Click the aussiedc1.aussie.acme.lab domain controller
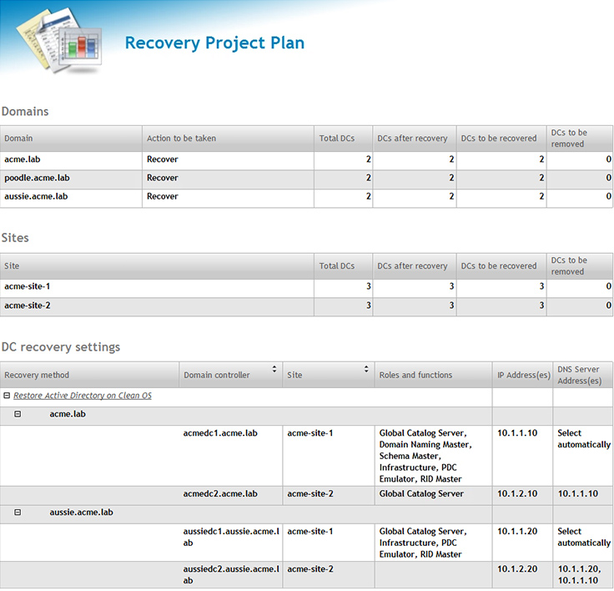Viewport: 614px width, 591px height. tap(231, 538)
